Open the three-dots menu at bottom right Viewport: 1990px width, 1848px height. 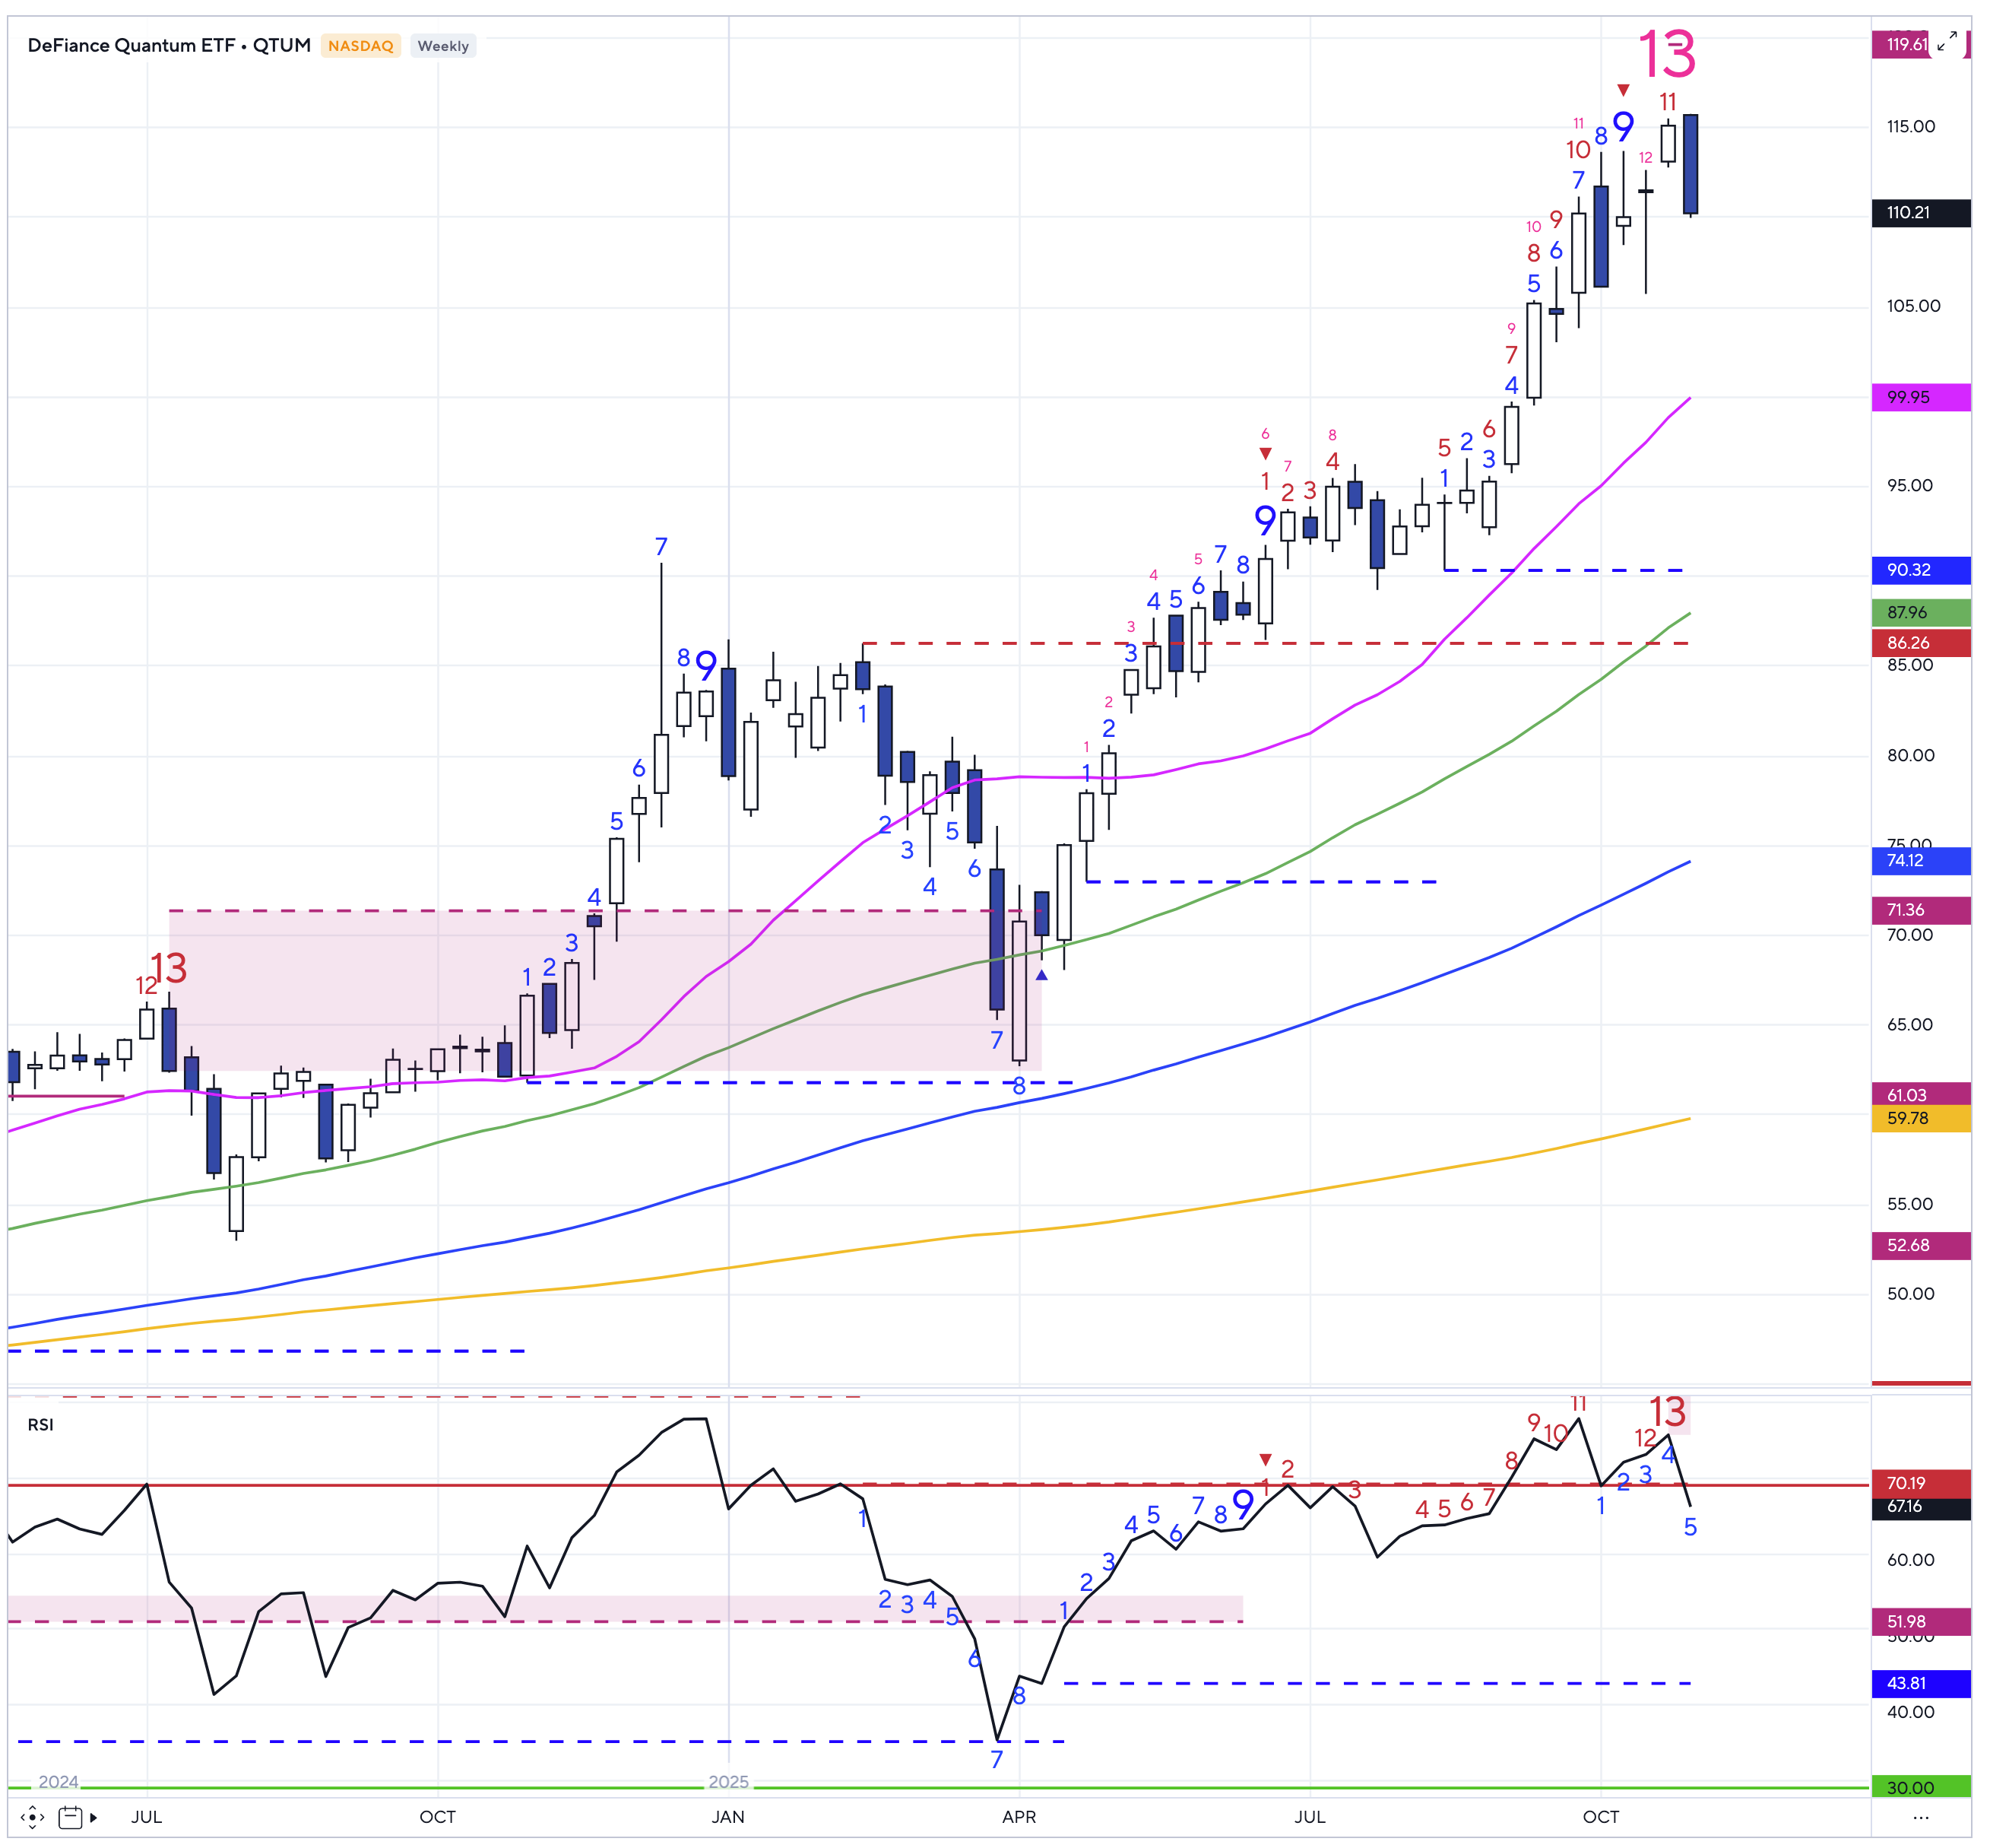pyautogui.click(x=1920, y=1817)
